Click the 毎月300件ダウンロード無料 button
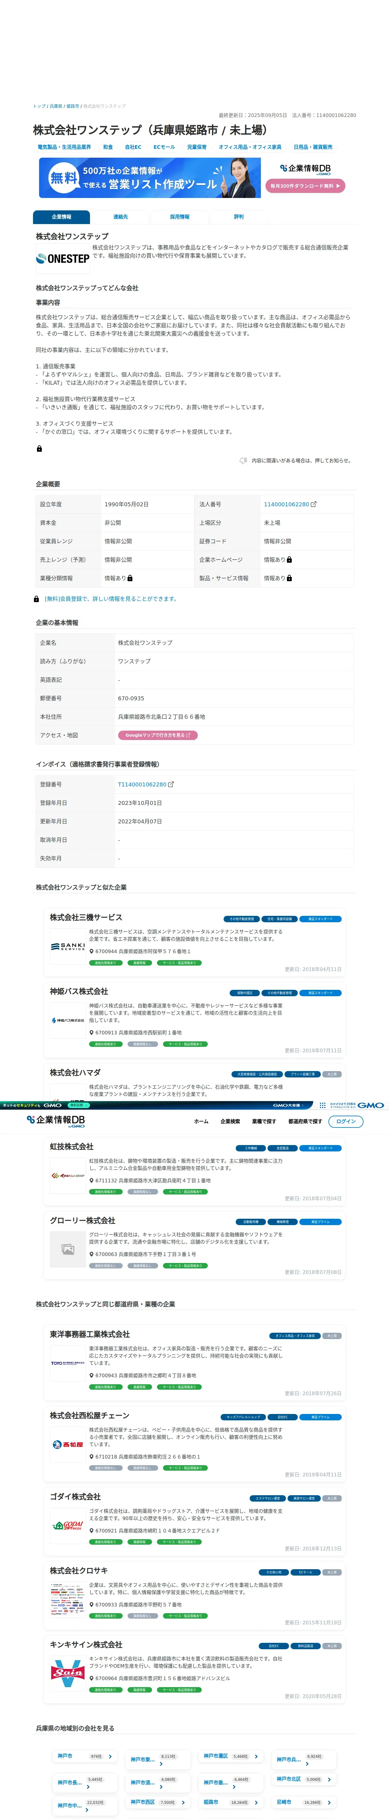 click(x=305, y=186)
